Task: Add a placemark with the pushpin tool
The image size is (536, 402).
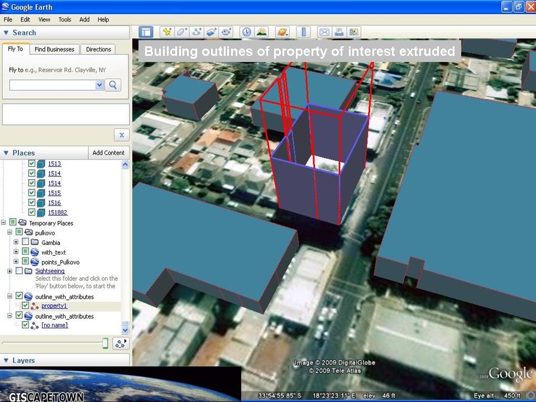Action: tap(167, 32)
